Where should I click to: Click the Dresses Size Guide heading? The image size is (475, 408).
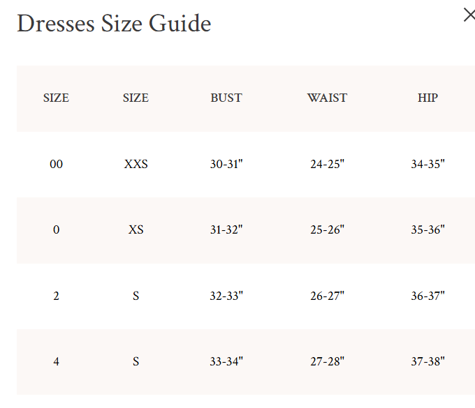tap(114, 24)
